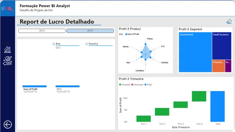
Task: Click the Report de Lucro Detalhado title
Action: point(57,22)
